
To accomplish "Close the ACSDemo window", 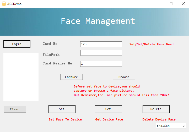I will click(183, 4).
